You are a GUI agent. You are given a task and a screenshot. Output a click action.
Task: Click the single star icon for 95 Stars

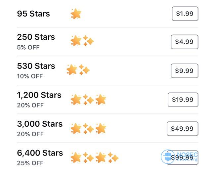click(x=76, y=14)
